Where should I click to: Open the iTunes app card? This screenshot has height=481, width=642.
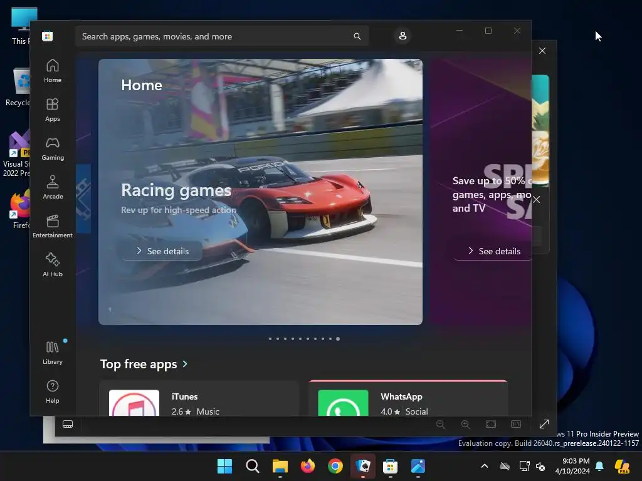pos(199,399)
